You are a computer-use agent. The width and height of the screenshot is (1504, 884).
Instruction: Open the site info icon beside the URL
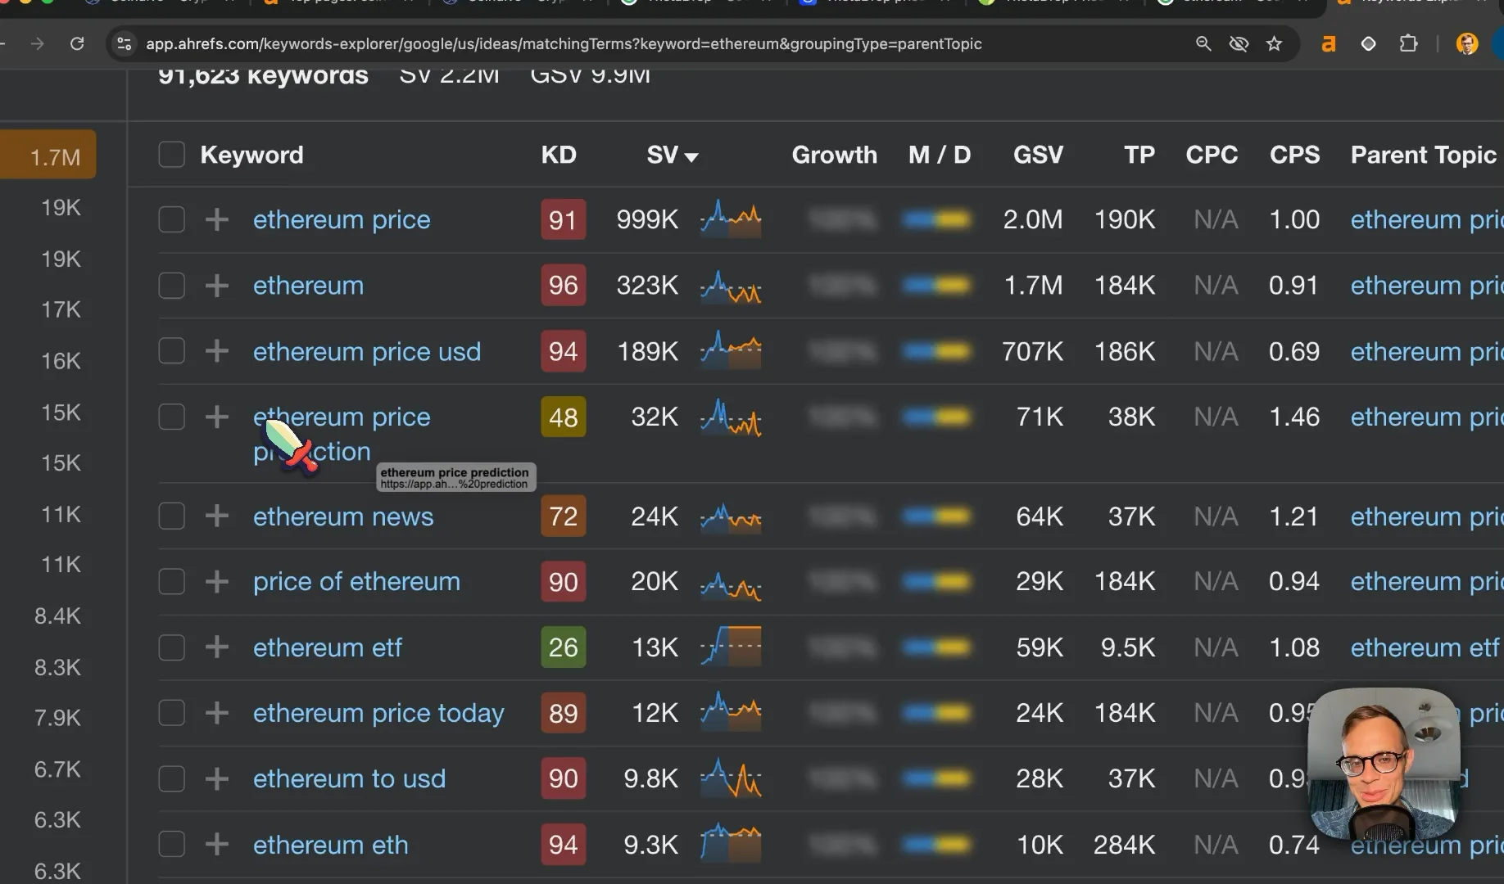click(x=125, y=43)
